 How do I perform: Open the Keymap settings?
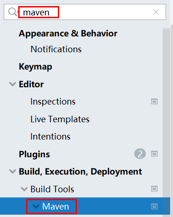35,67
